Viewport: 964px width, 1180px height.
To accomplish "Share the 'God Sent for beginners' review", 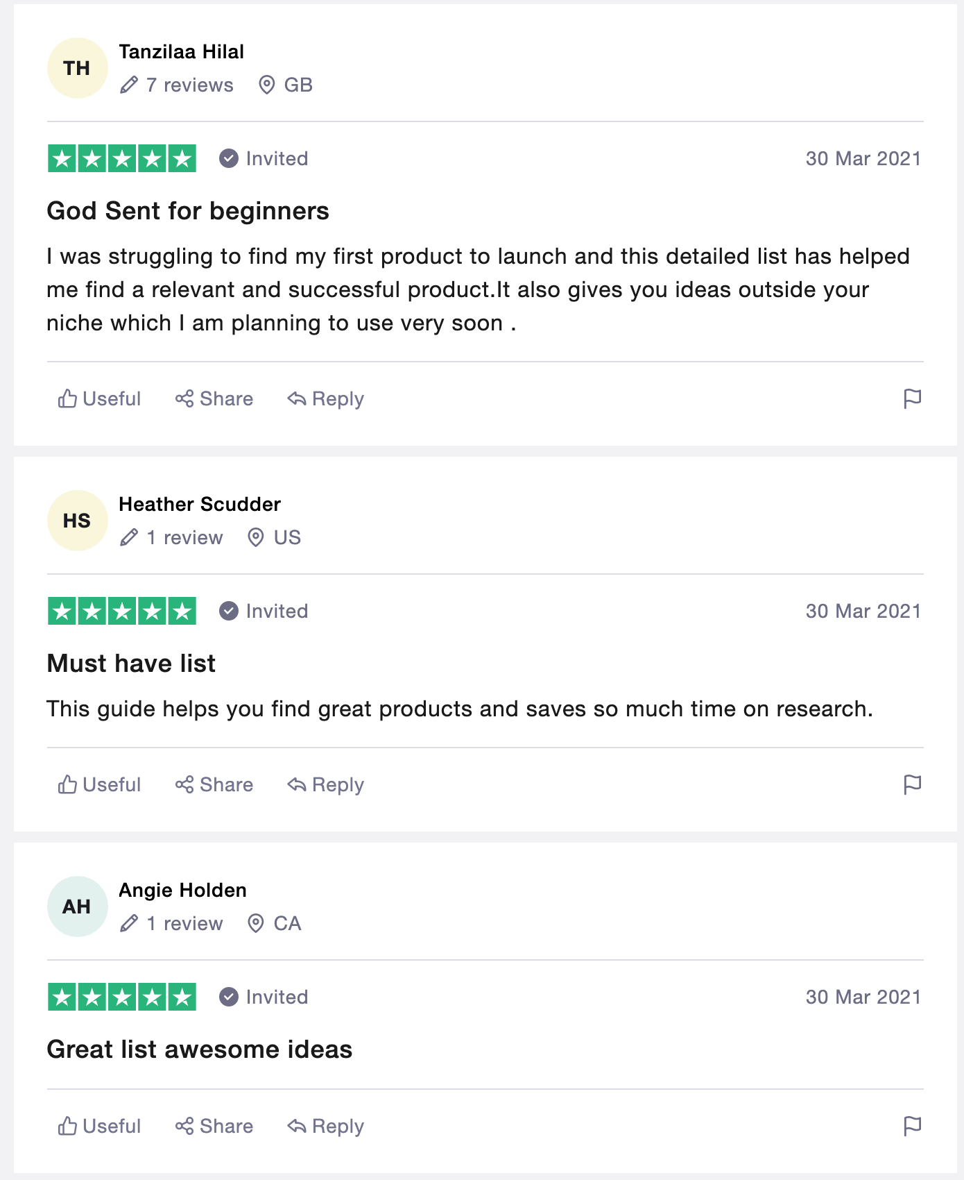I will tap(214, 398).
